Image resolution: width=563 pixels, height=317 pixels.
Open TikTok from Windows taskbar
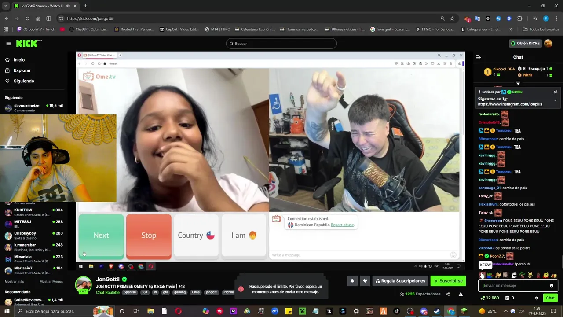click(397, 311)
